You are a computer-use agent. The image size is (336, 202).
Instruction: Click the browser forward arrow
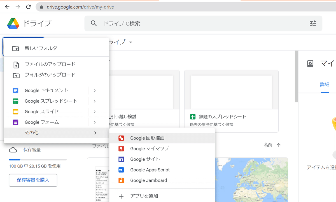point(18,7)
